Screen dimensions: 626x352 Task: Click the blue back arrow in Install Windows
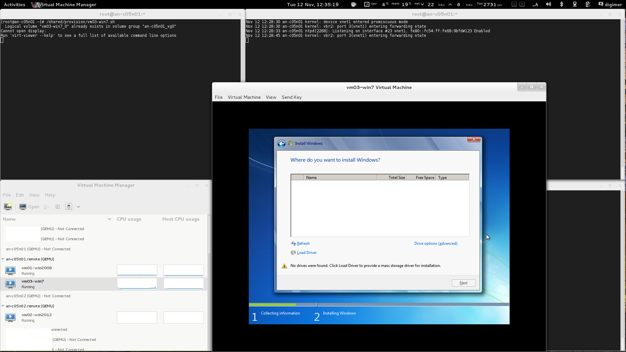click(x=281, y=144)
